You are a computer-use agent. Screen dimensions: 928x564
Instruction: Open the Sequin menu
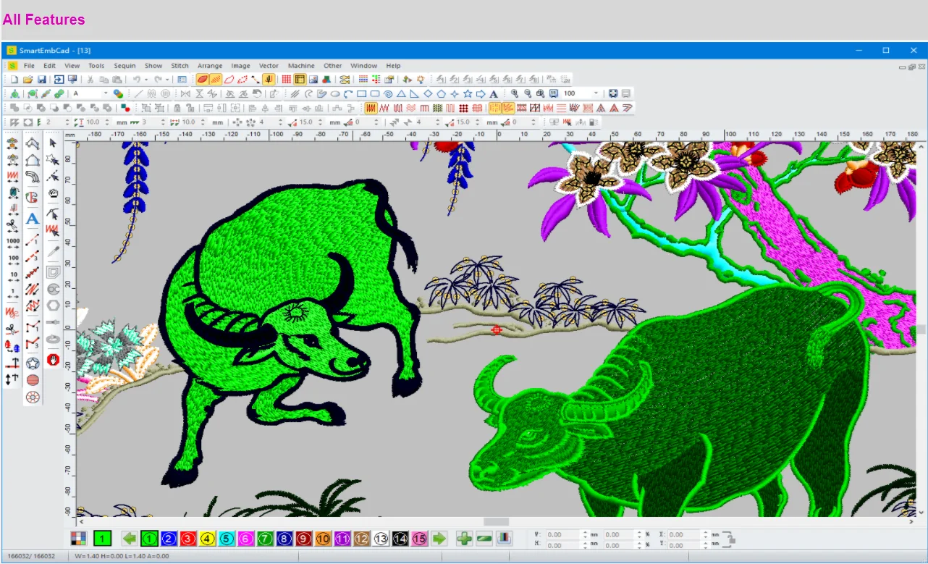pos(125,66)
